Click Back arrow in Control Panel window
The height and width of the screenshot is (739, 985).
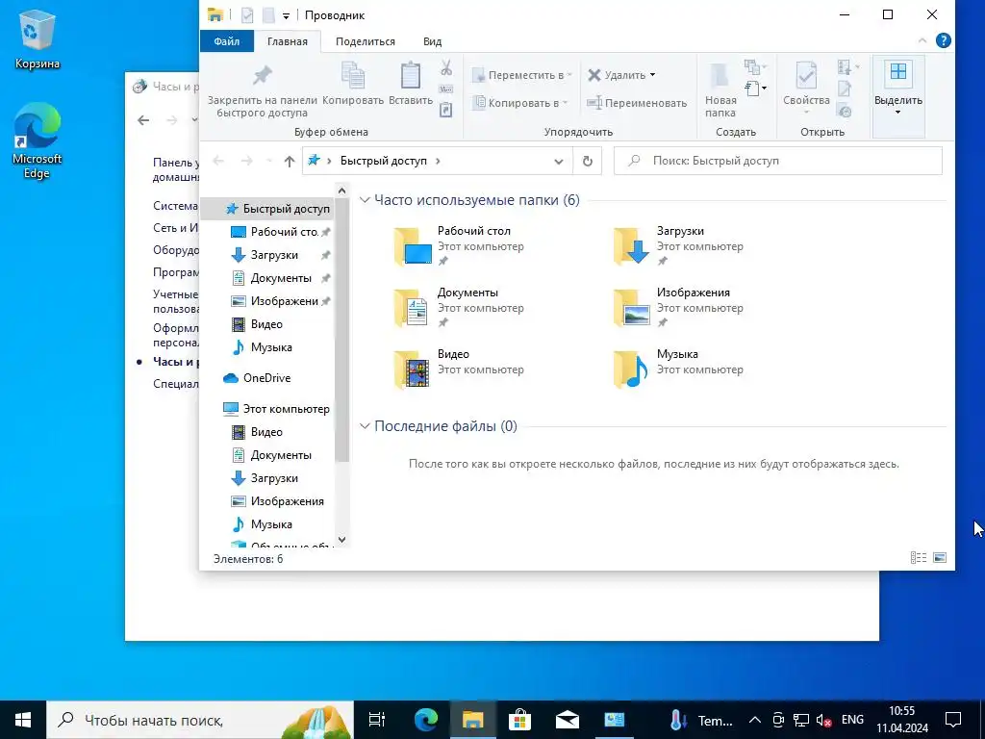[144, 120]
